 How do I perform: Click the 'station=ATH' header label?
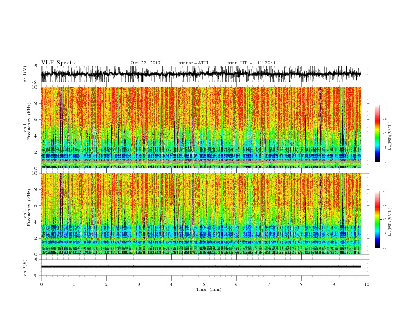(193, 63)
